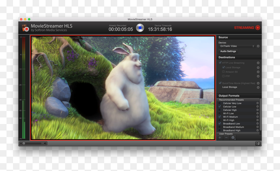This screenshot has width=280, height=171.
Task: Click the video preview of the rabbit
Action: click(123, 88)
